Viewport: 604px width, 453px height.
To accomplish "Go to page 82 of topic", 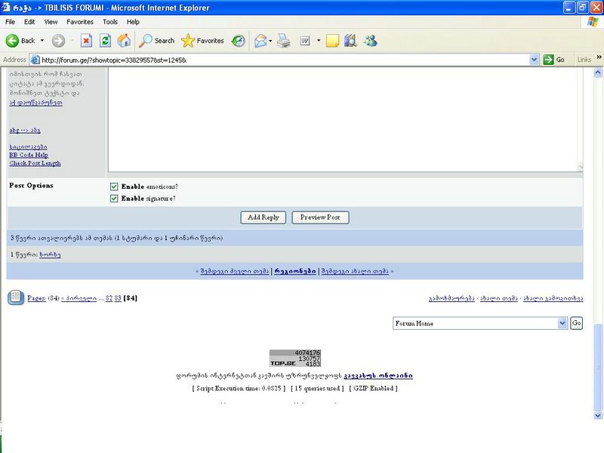I will [109, 297].
